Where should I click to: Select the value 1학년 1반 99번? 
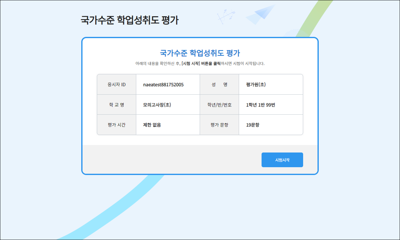click(x=261, y=105)
